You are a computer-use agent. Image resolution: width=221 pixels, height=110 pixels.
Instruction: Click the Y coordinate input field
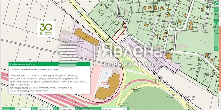(67, 109)
